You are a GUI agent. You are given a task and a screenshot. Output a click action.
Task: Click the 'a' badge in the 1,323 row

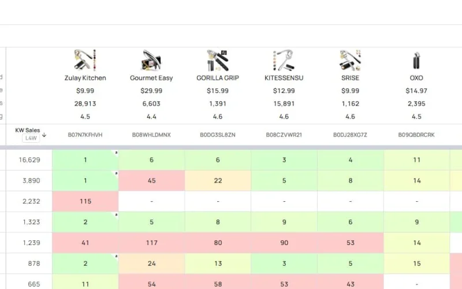tap(116, 214)
